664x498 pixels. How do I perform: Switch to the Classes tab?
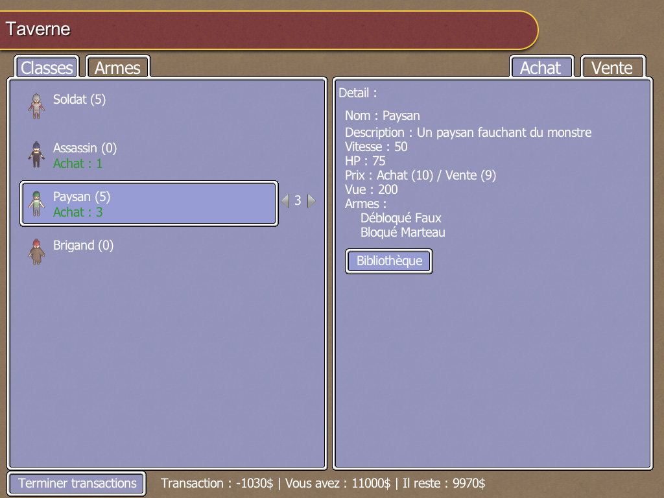tap(47, 67)
